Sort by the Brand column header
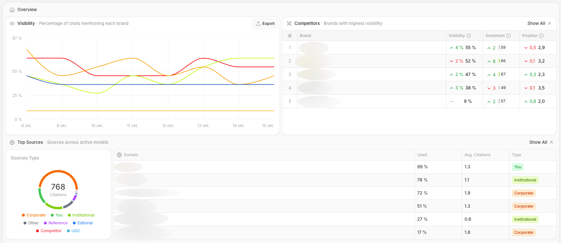Viewport: 561px width, 243px height. 305,36
